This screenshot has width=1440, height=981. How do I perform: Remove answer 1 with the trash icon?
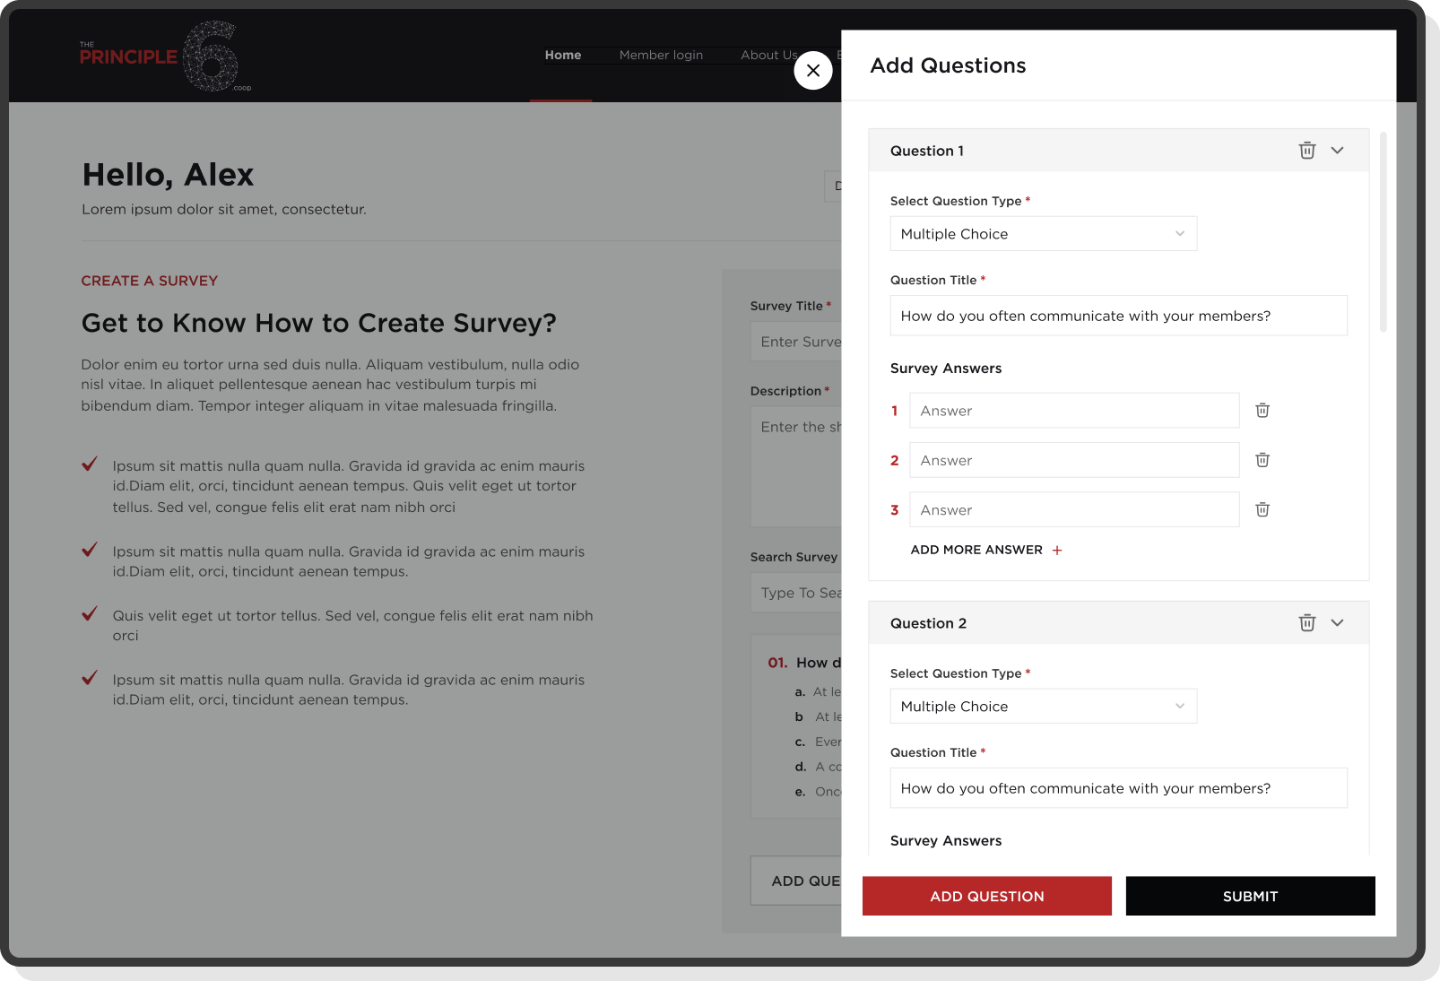1262,410
